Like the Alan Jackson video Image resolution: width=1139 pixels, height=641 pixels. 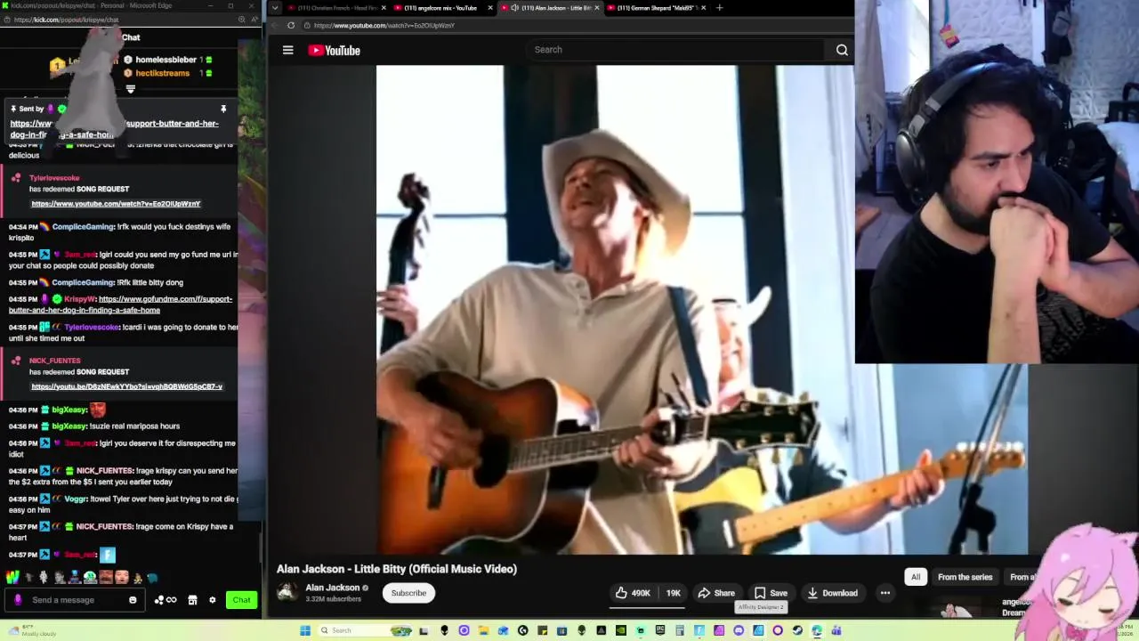633,593
